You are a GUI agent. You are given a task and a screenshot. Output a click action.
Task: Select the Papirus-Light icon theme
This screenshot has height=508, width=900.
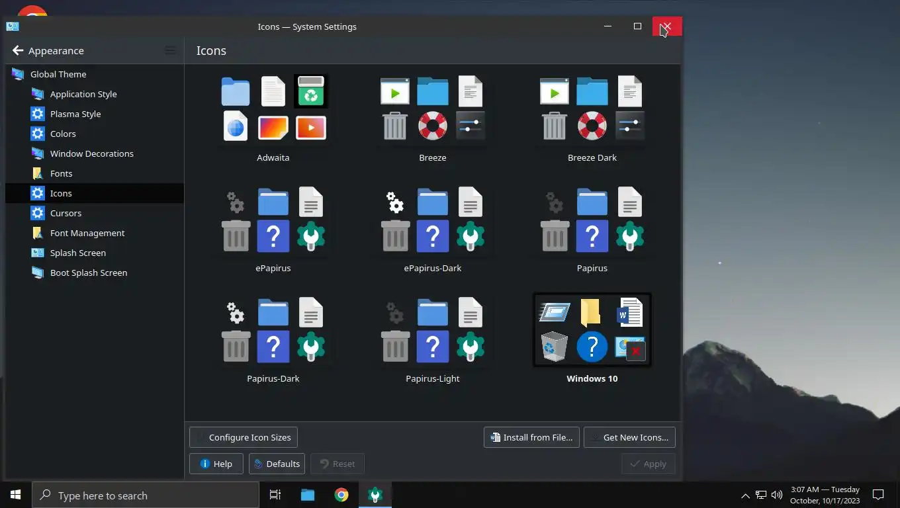point(432,339)
